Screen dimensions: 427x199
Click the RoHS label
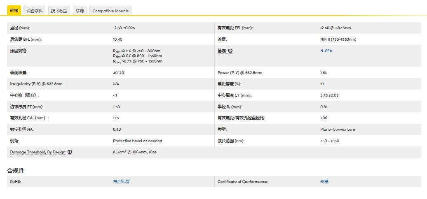coord(16,182)
